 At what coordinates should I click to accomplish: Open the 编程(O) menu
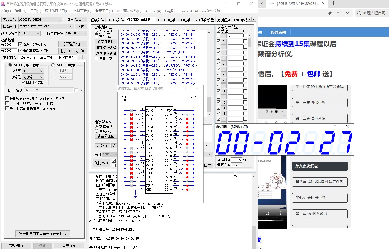click(x=20, y=11)
